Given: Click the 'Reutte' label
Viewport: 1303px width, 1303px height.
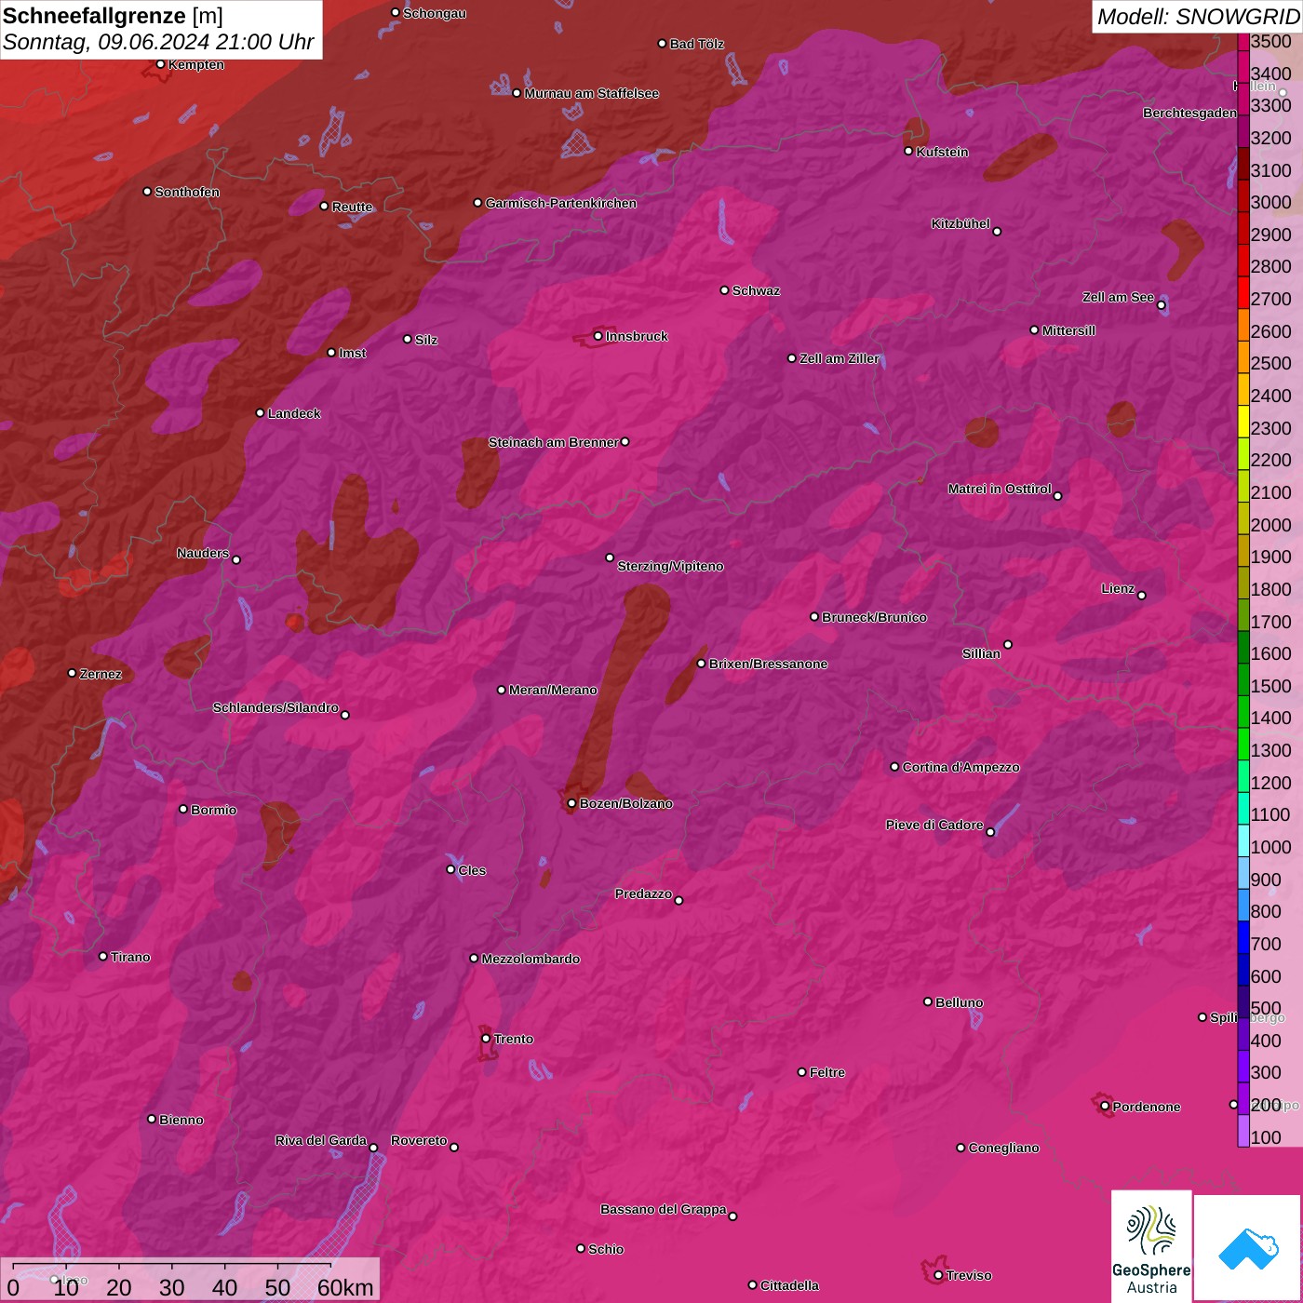Looking at the screenshot, I should pyautogui.click(x=353, y=207).
